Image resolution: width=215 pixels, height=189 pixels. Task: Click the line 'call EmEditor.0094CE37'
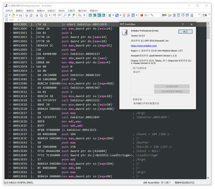(x=81, y=54)
